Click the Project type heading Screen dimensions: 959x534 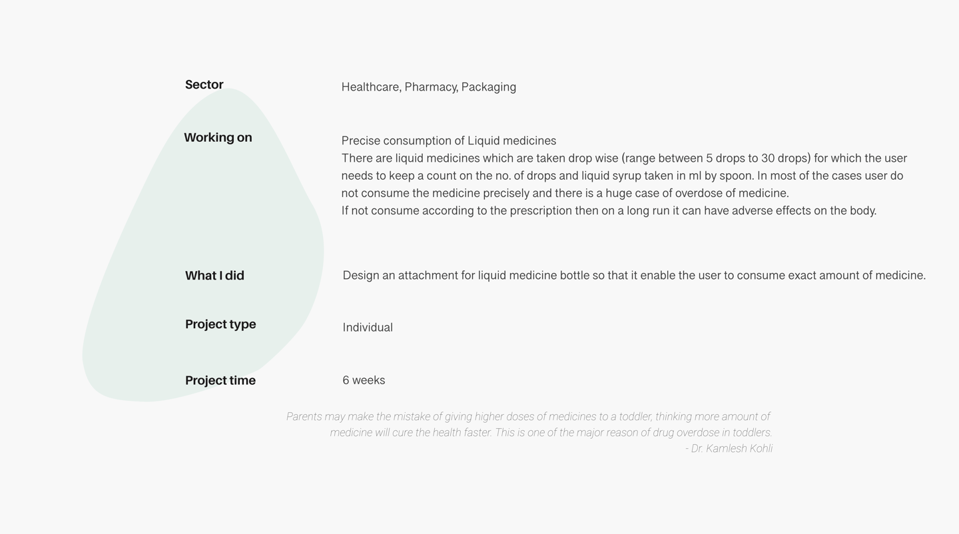pos(220,324)
